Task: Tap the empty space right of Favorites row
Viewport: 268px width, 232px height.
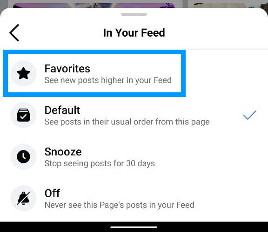Action: coord(226,73)
